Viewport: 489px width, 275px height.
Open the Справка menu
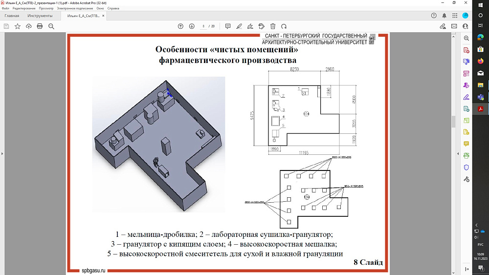[113, 8]
